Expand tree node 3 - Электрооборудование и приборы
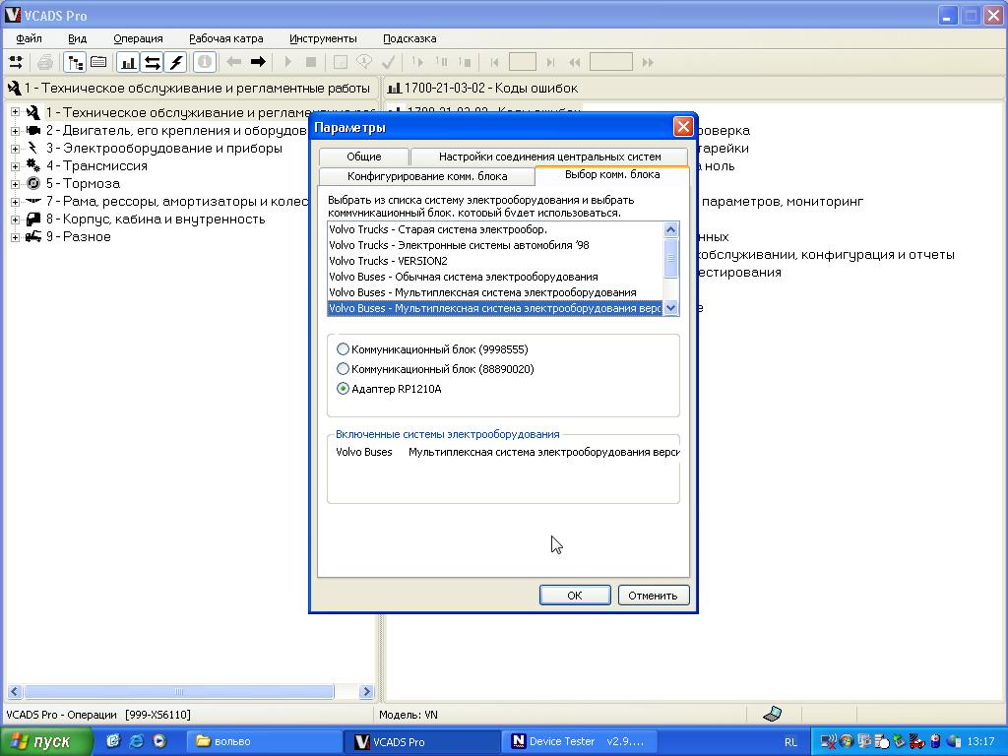1008x756 pixels. coord(15,148)
